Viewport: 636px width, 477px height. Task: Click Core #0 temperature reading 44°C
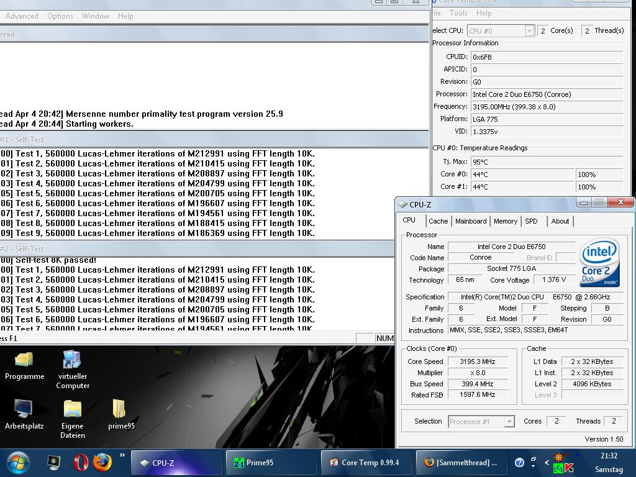point(522,175)
